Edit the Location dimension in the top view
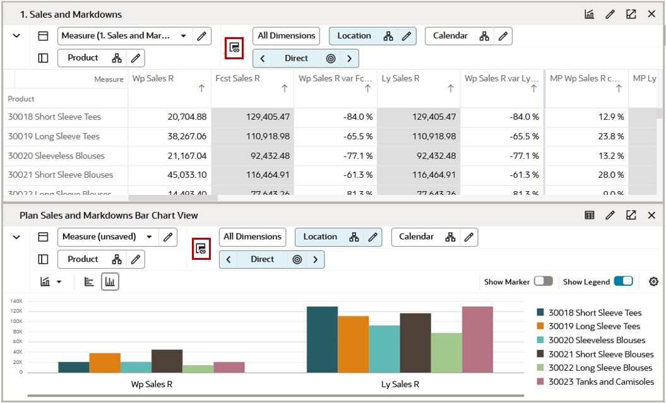Image resolution: width=666 pixels, height=403 pixels. click(407, 36)
